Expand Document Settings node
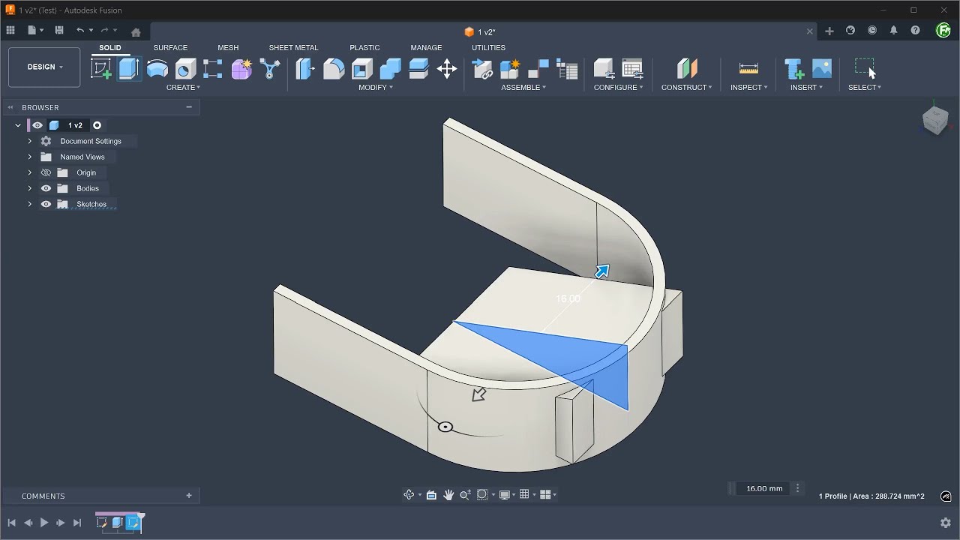Screen dimensions: 960x540 click(30, 141)
